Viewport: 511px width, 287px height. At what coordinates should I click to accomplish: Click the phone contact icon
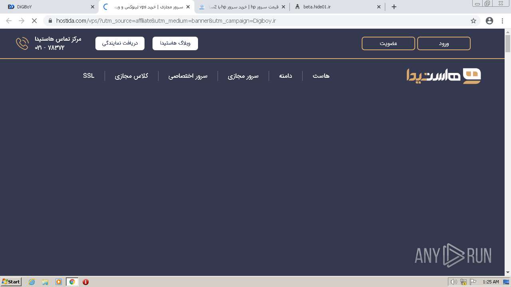22,43
